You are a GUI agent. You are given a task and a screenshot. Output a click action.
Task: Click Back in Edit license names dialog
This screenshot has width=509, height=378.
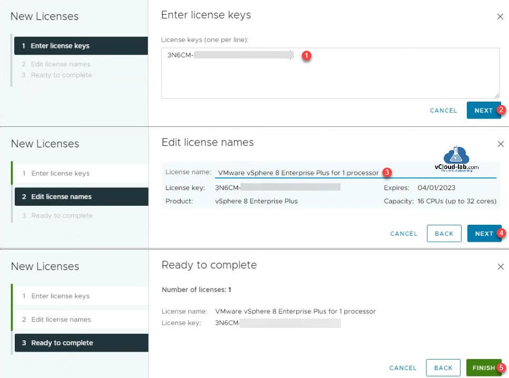click(444, 234)
